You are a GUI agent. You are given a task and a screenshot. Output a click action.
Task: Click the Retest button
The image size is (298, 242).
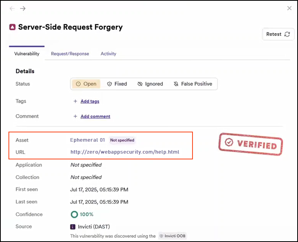coord(278,34)
